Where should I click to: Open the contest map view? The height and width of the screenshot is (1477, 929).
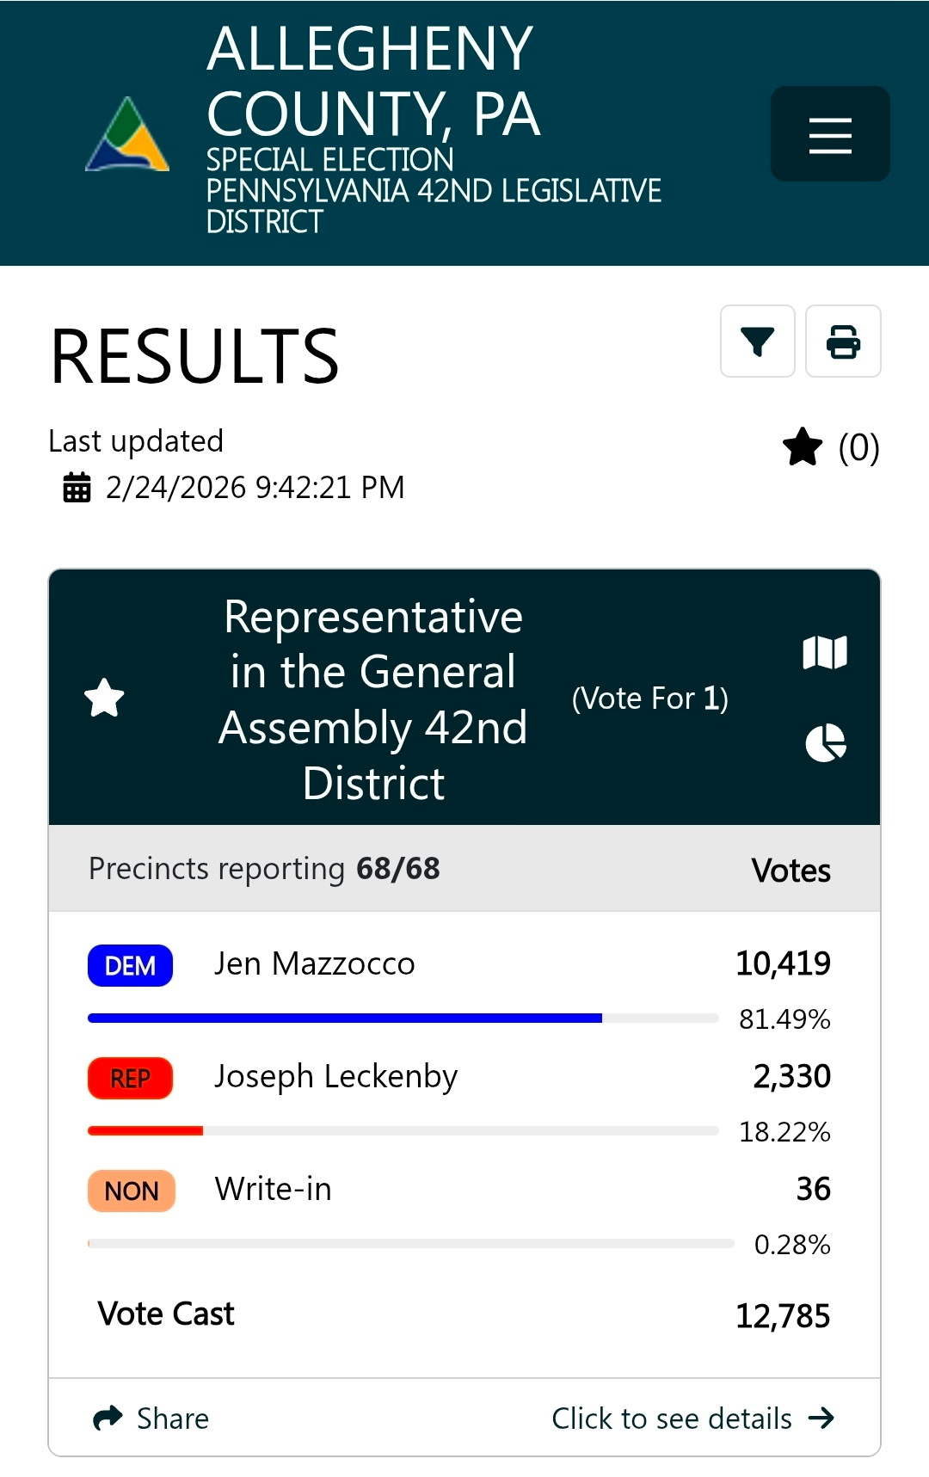825,653
